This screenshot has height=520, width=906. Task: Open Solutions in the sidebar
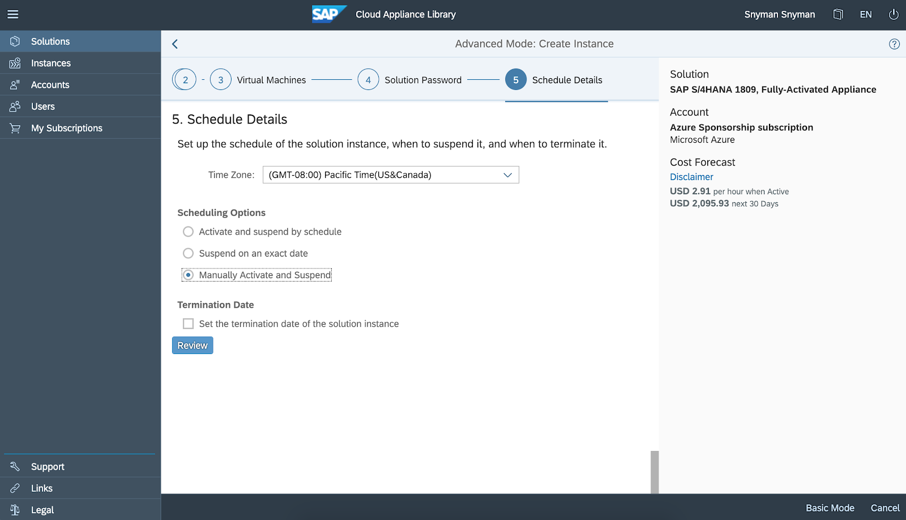(x=80, y=41)
